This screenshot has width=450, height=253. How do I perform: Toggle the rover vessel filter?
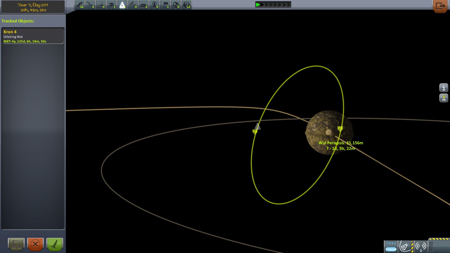101,5
